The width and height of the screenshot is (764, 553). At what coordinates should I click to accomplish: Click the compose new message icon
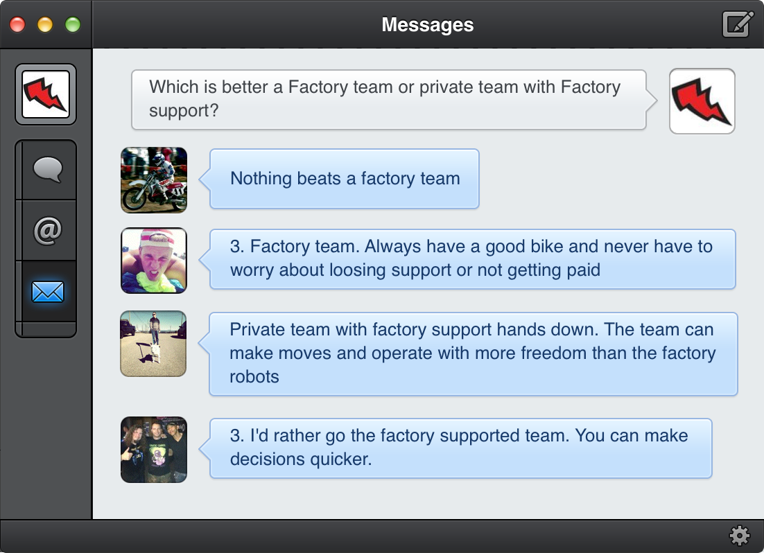(738, 25)
